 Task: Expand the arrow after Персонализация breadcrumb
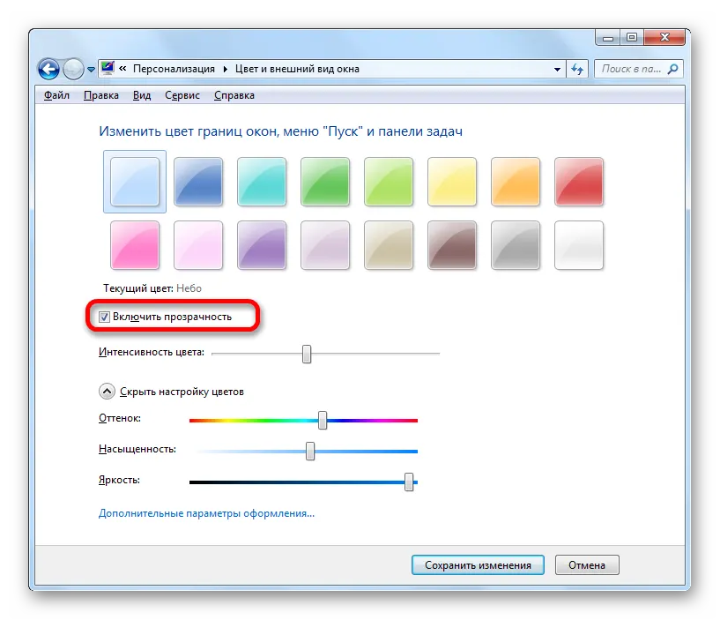click(225, 69)
